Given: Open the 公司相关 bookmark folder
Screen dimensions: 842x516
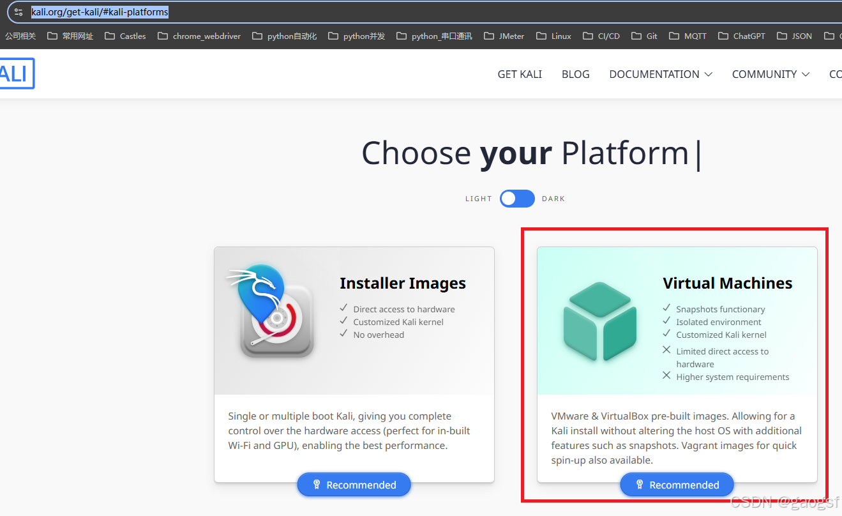Looking at the screenshot, I should pyautogui.click(x=20, y=36).
